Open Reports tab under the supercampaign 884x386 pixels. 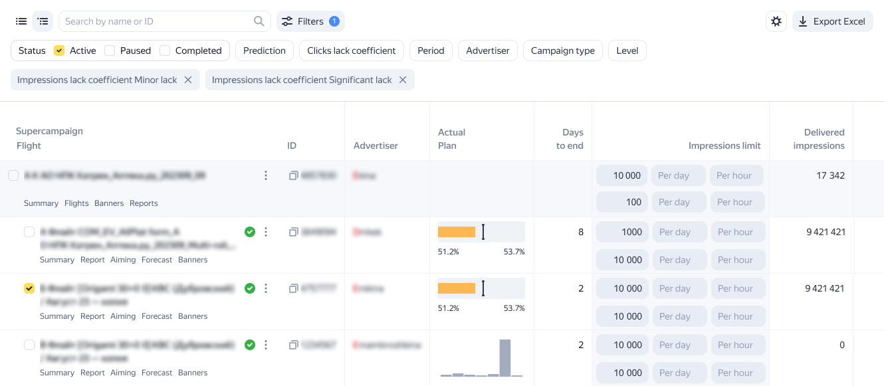tap(144, 203)
